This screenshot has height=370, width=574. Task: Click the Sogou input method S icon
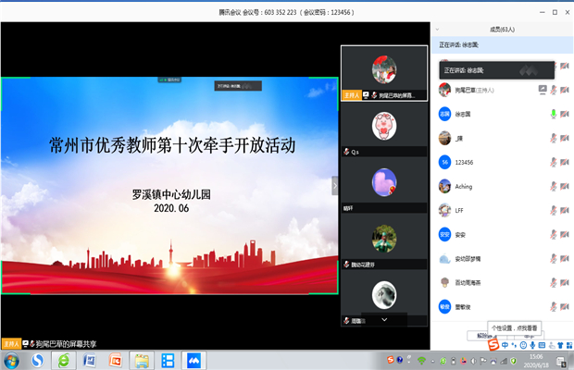pos(493,346)
